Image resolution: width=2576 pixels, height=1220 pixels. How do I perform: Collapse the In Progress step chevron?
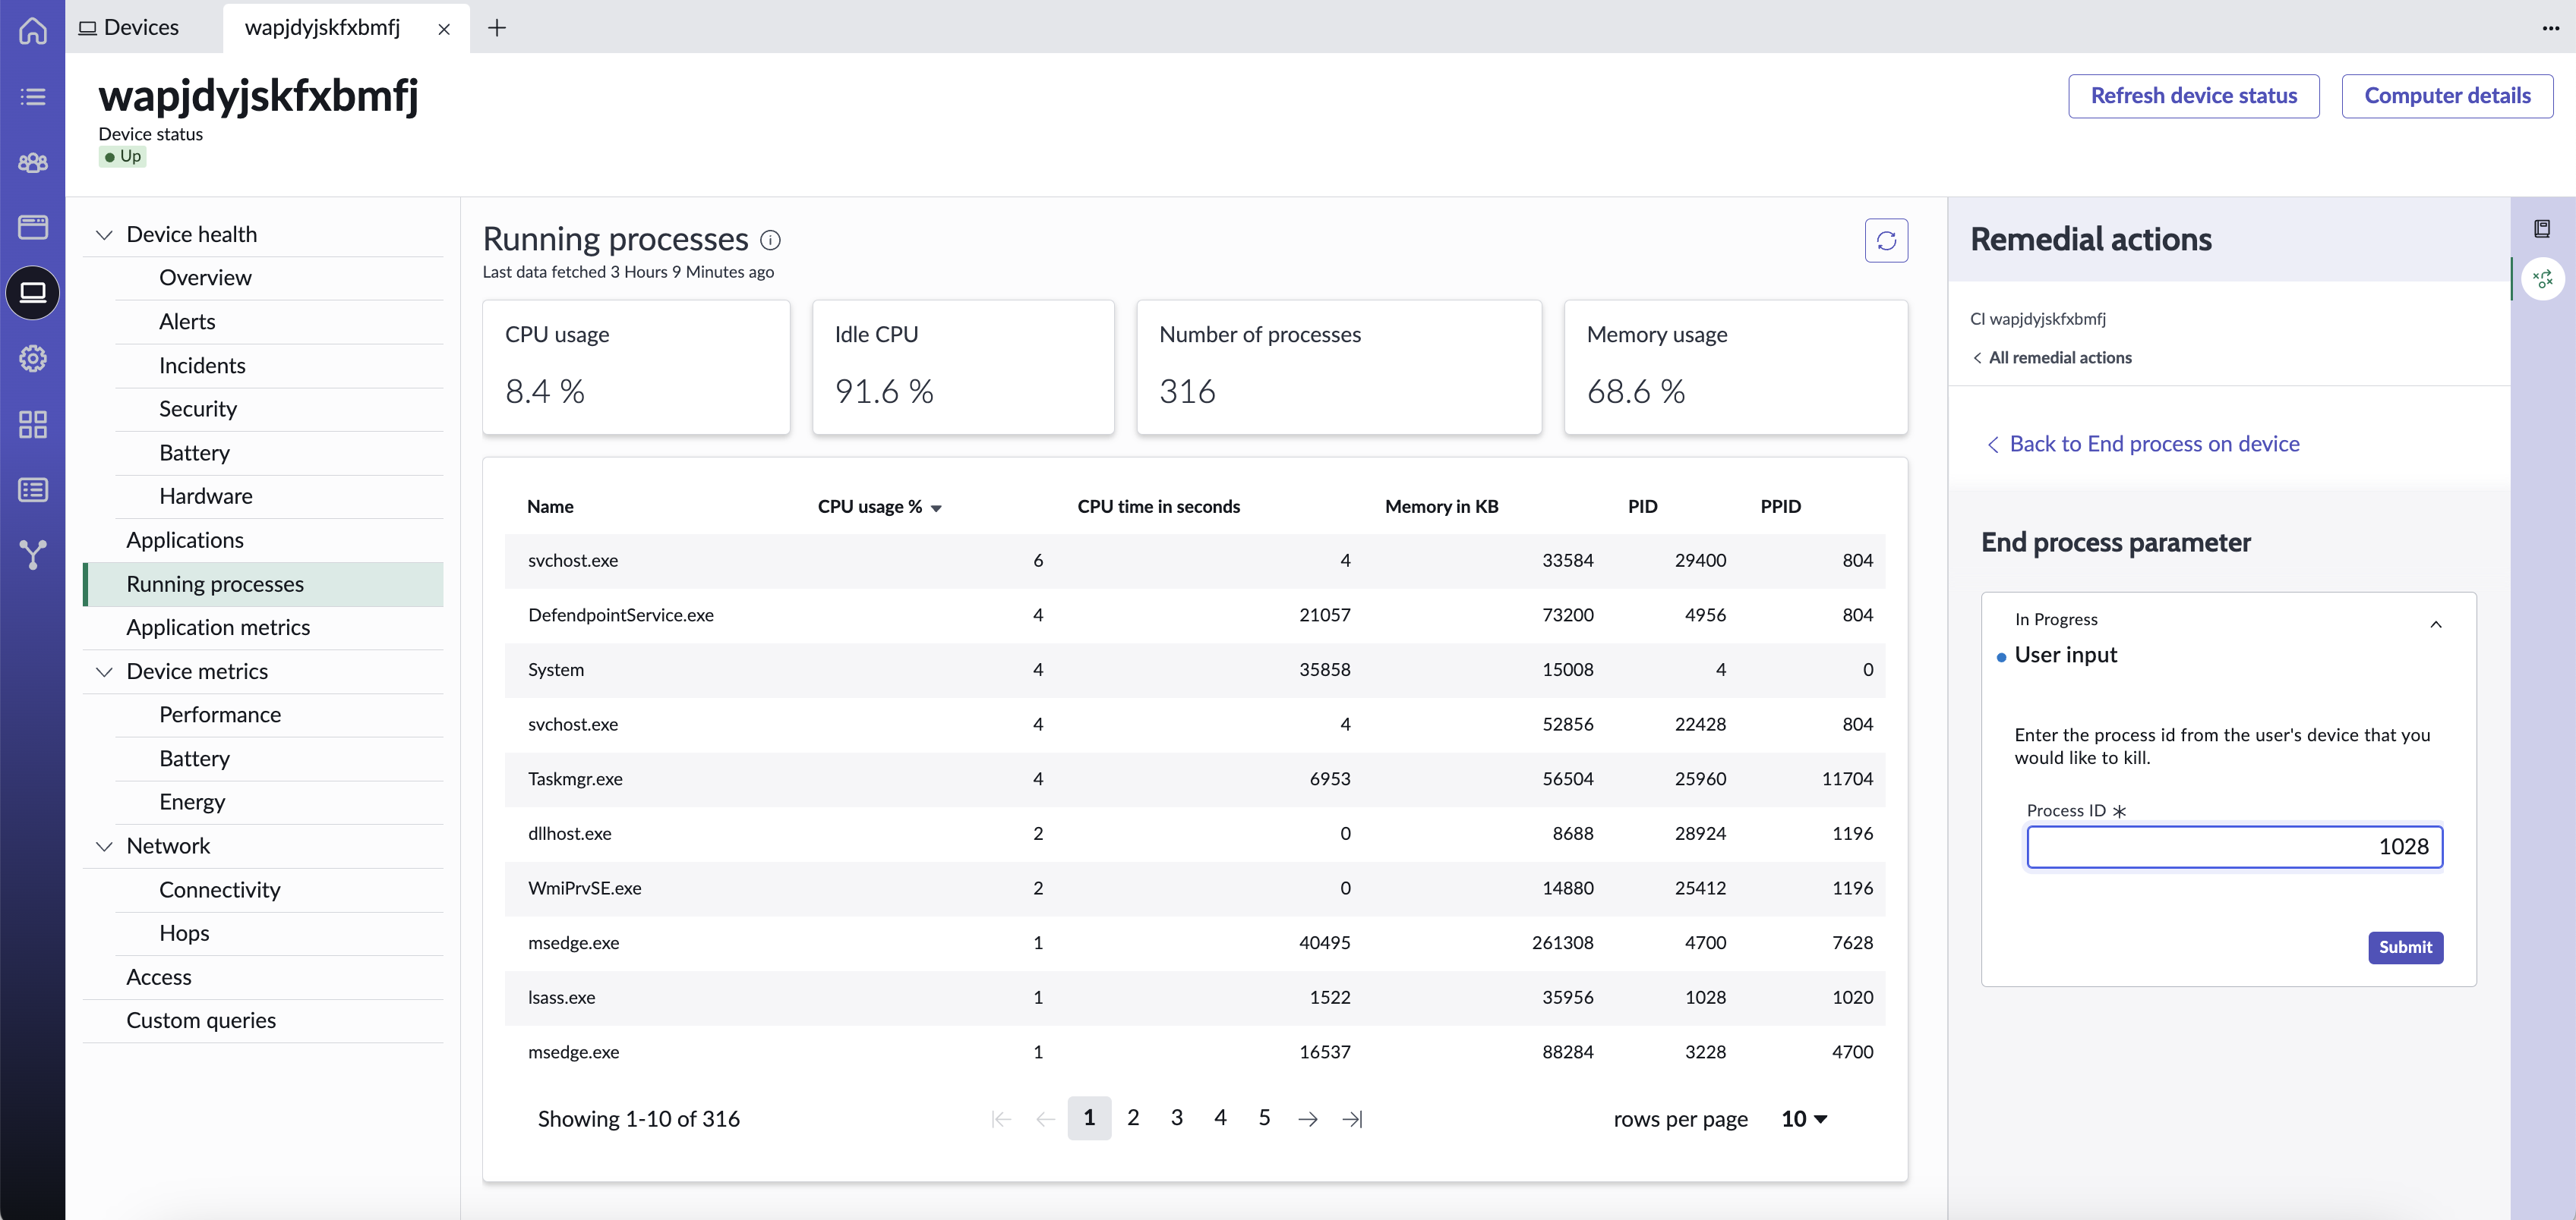[x=2436, y=624]
